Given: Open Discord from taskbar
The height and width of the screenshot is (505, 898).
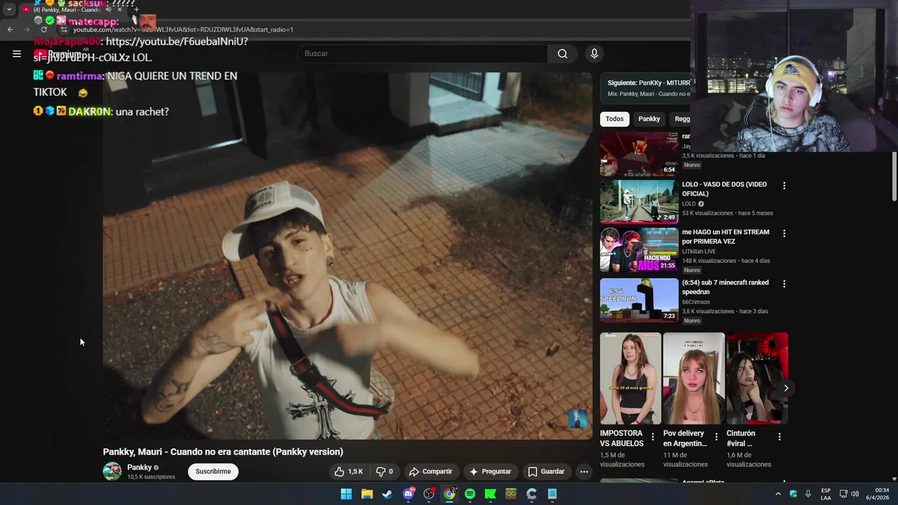Looking at the screenshot, I should click(x=408, y=494).
